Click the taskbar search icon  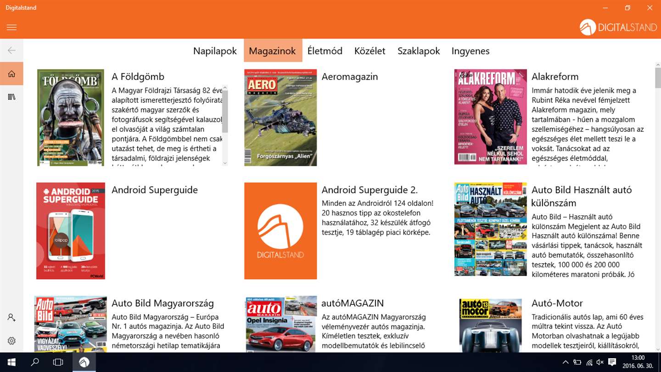coord(35,362)
